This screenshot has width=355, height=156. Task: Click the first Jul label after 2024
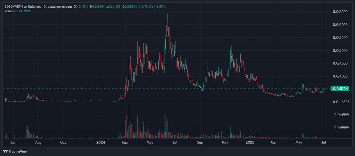point(175,142)
